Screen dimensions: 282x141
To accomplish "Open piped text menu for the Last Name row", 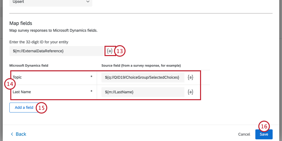I will click(190, 92).
